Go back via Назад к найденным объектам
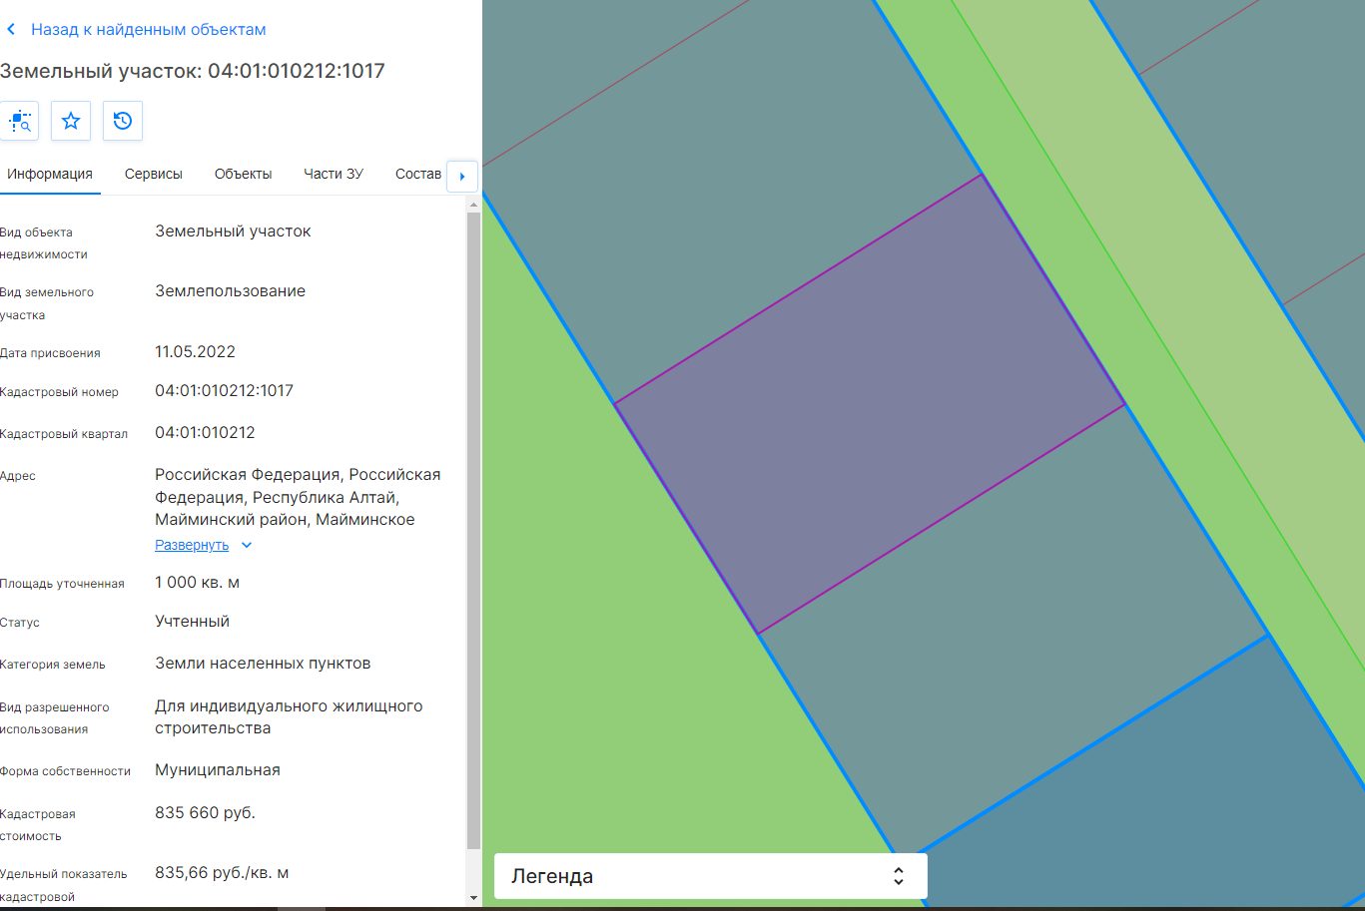The width and height of the screenshot is (1365, 911). tap(149, 30)
